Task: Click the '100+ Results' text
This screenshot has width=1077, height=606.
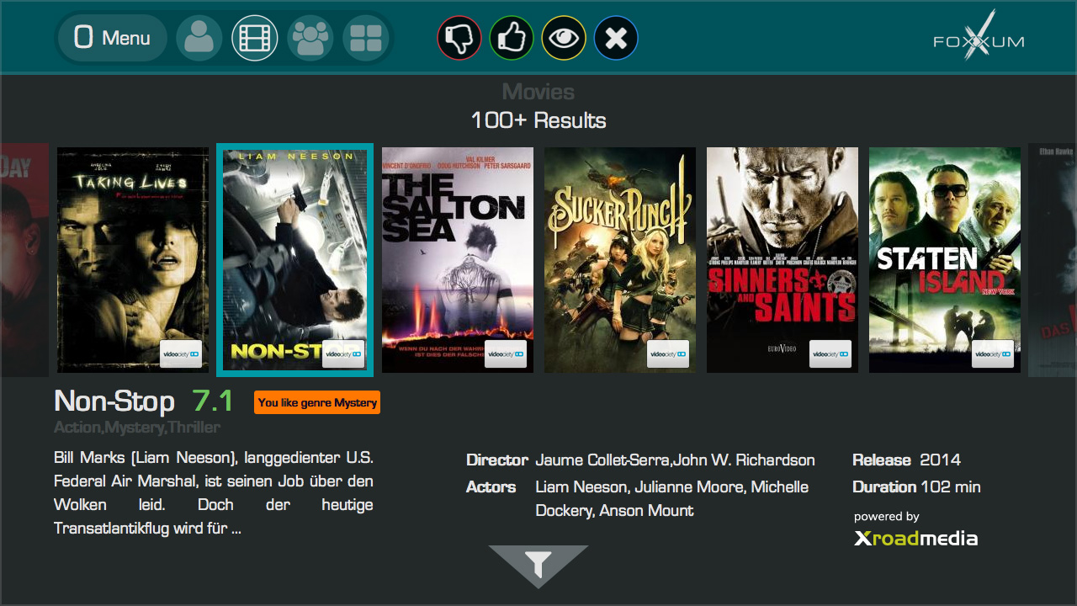Action: (538, 120)
